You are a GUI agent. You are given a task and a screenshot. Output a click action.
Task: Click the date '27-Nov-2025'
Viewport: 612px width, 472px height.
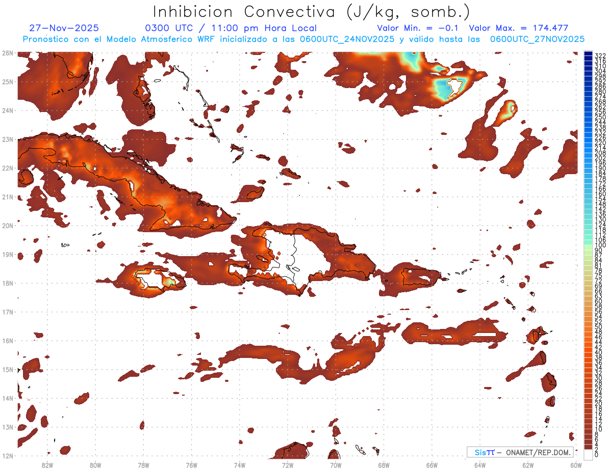64,29
